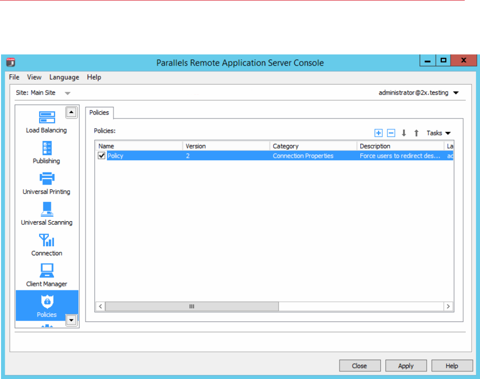Viewport: 480px width, 379px height.
Task: Move the selected policy up with the arrow
Action: point(416,133)
